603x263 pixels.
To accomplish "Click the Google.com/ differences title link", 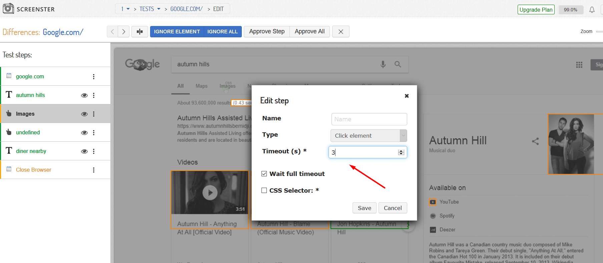I will click(x=63, y=32).
